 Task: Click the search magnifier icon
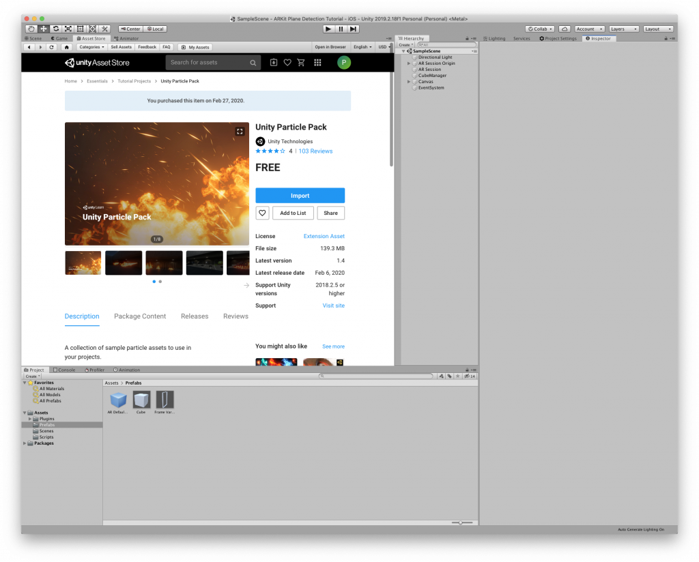point(253,63)
